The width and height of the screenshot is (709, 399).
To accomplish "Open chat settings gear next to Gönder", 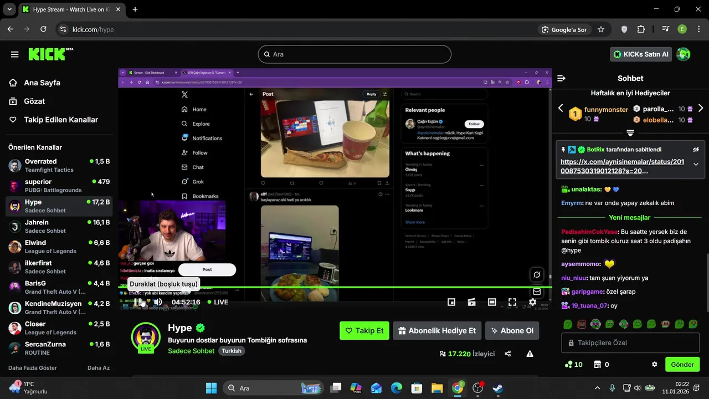I will (655, 364).
